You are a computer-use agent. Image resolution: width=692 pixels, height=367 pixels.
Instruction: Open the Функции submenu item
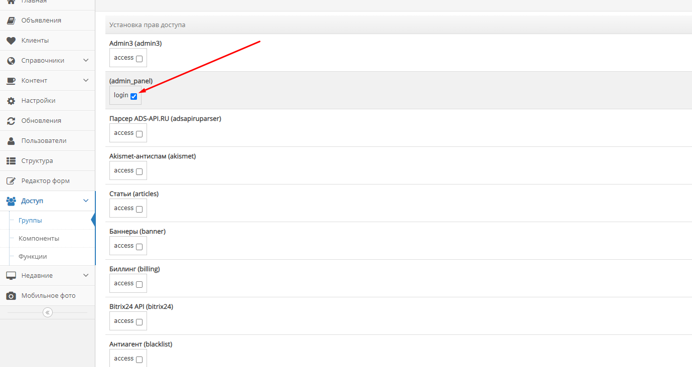(33, 257)
